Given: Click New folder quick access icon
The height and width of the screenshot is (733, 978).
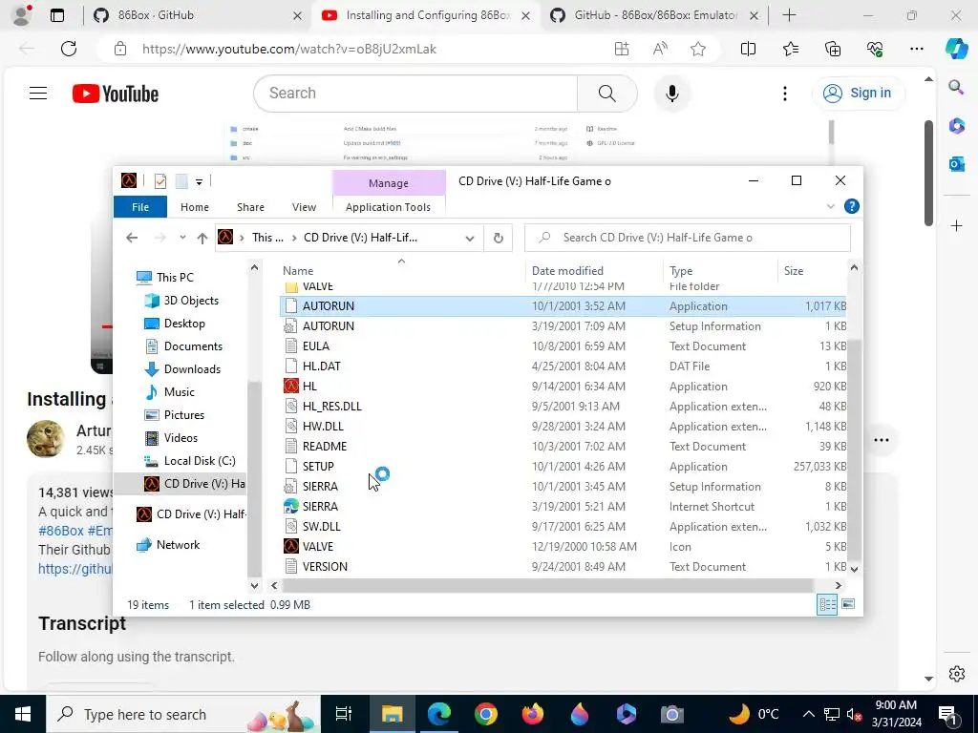Looking at the screenshot, I should (x=181, y=181).
